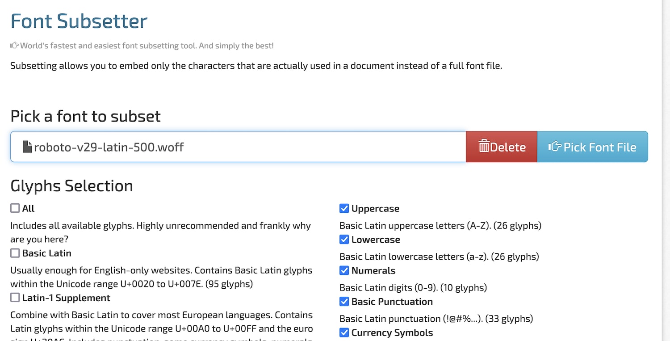Tick the Latin-1 Supplement checkbox
Viewport: 670px width, 341px height.
coord(15,298)
